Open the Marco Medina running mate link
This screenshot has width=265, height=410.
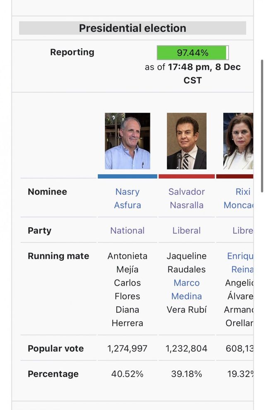click(x=186, y=290)
